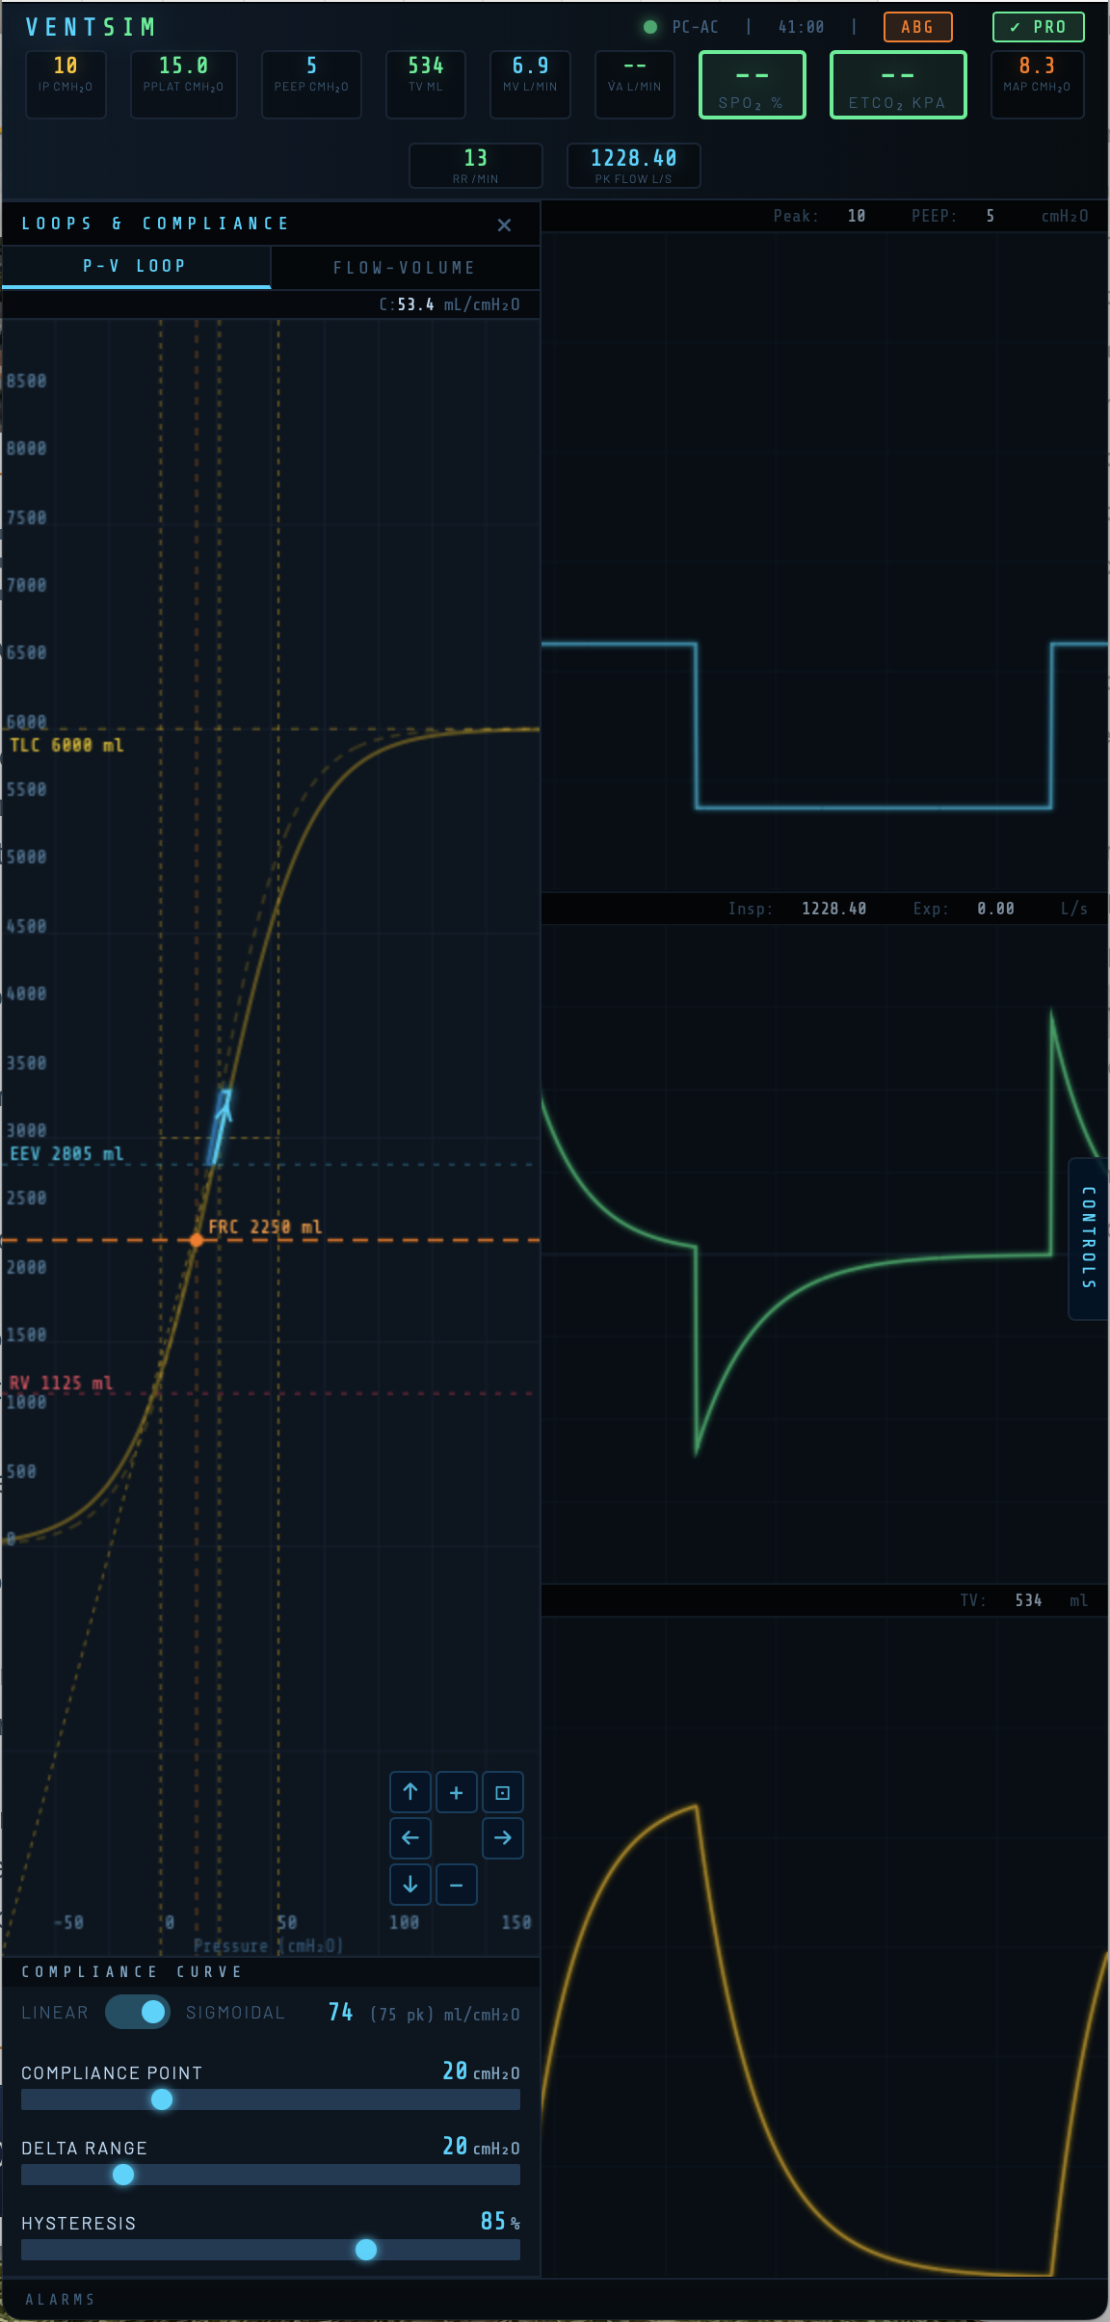Screen dimensions: 1110x2322
Task: Toggle Linear/Sigmoidal compliance curve switch
Action: pyautogui.click(x=138, y=2012)
